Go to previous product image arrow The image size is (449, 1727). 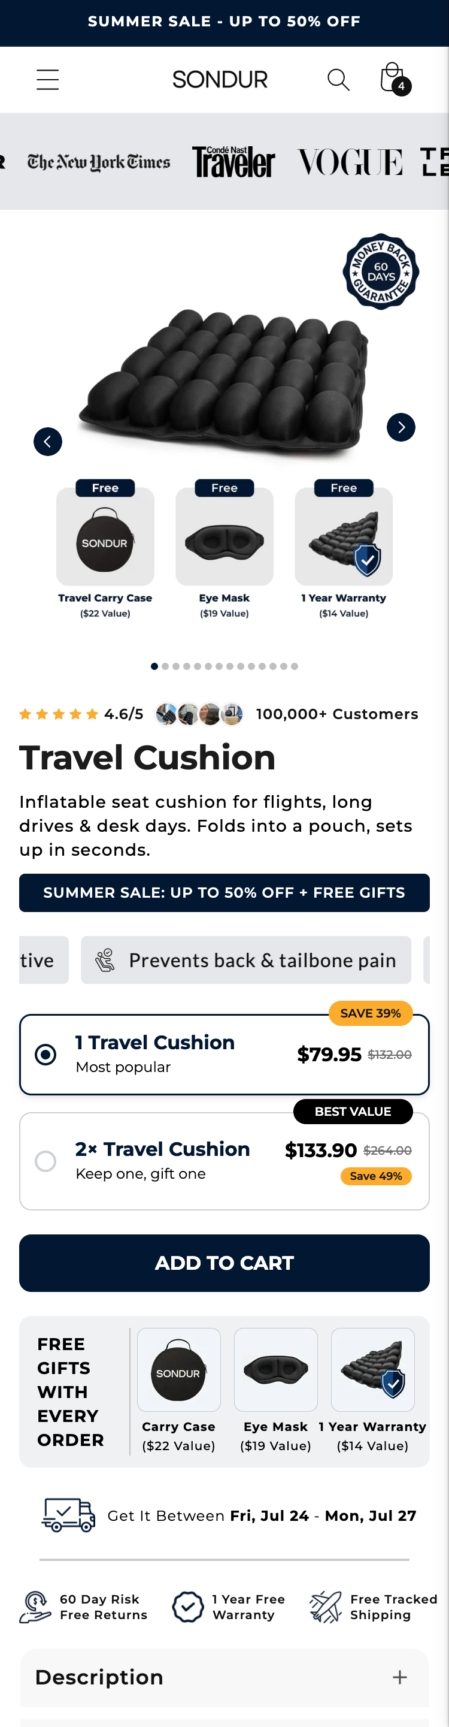coord(47,442)
